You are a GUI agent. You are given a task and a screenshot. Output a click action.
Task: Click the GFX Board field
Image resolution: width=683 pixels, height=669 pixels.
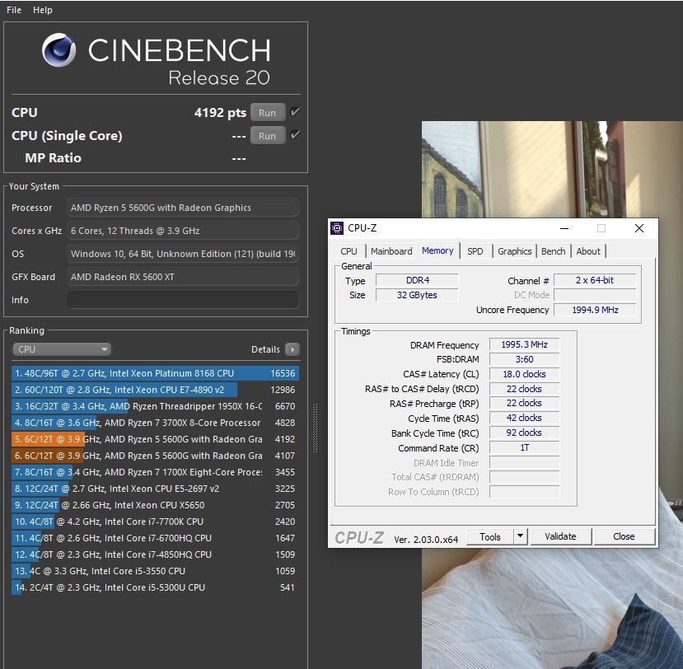tap(183, 277)
